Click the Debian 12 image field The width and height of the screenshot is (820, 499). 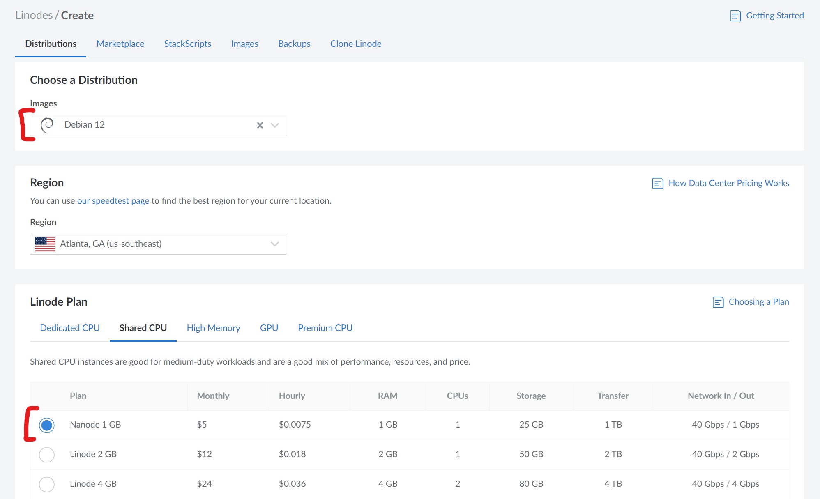tap(158, 125)
